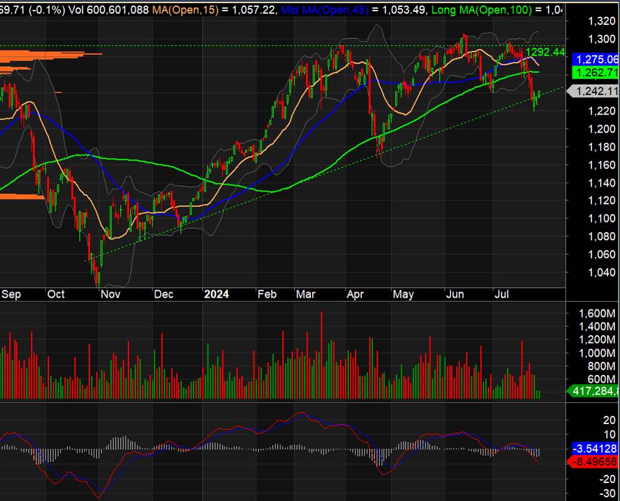This screenshot has width=620, height=501.
Task: Click the Jun label on time axis
Action: click(455, 295)
